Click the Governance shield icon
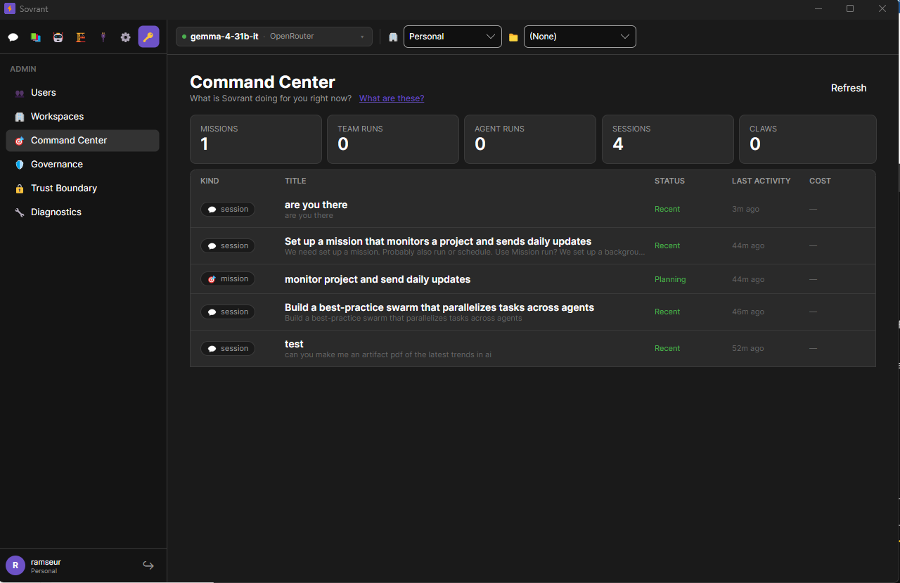Screen dimensions: 900x583 [x=19, y=165]
